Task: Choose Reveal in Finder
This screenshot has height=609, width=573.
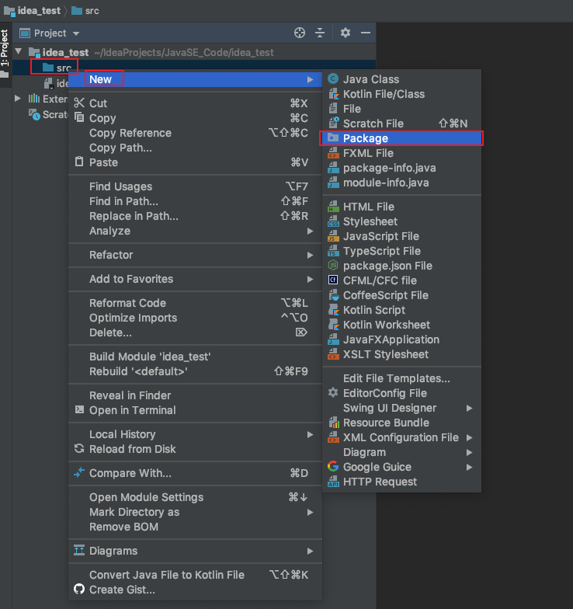Action: click(195, 395)
